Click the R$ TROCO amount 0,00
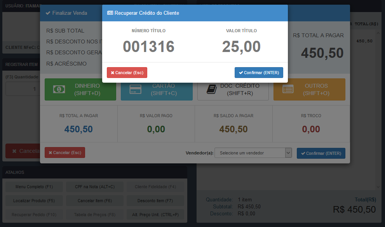The height and width of the screenshot is (227, 385). point(311,129)
